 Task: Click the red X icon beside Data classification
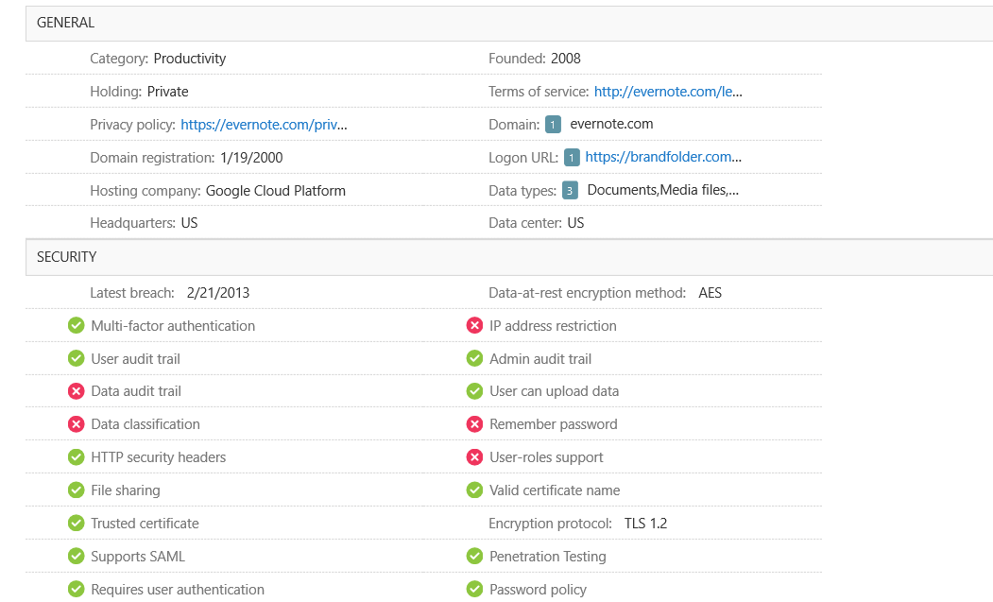[x=76, y=424]
